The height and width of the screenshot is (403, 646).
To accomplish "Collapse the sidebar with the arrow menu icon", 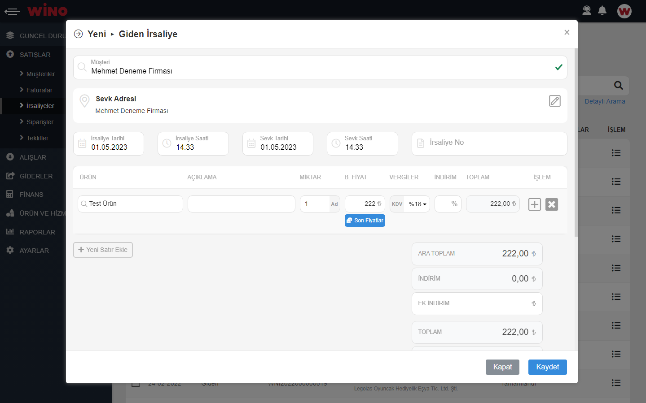I will click(x=12, y=11).
